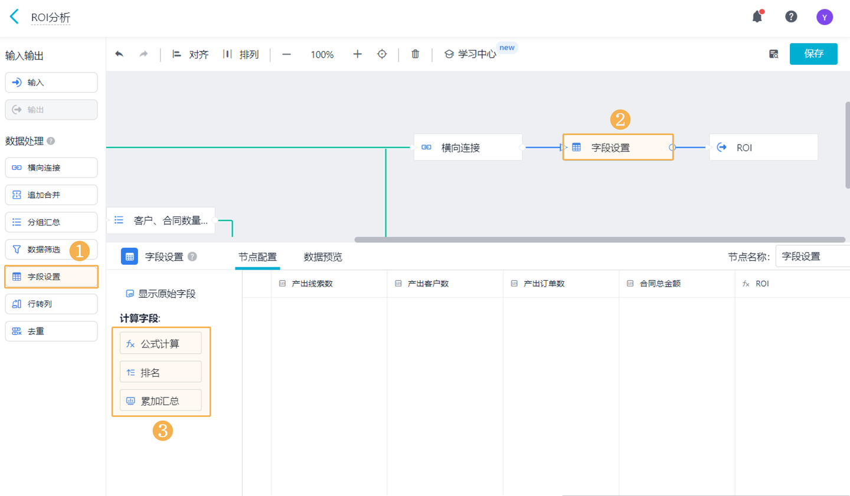Click the redo arrow icon

(x=143, y=54)
